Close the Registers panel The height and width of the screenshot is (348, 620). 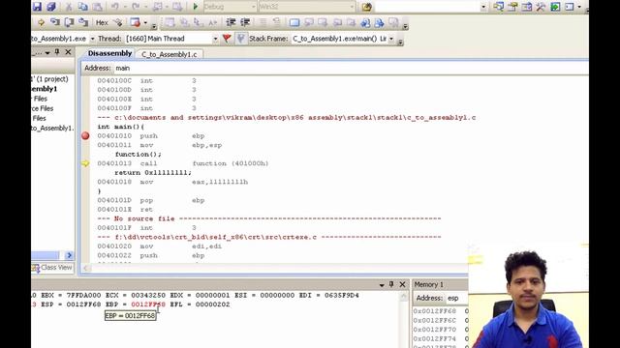pyautogui.click(x=402, y=284)
